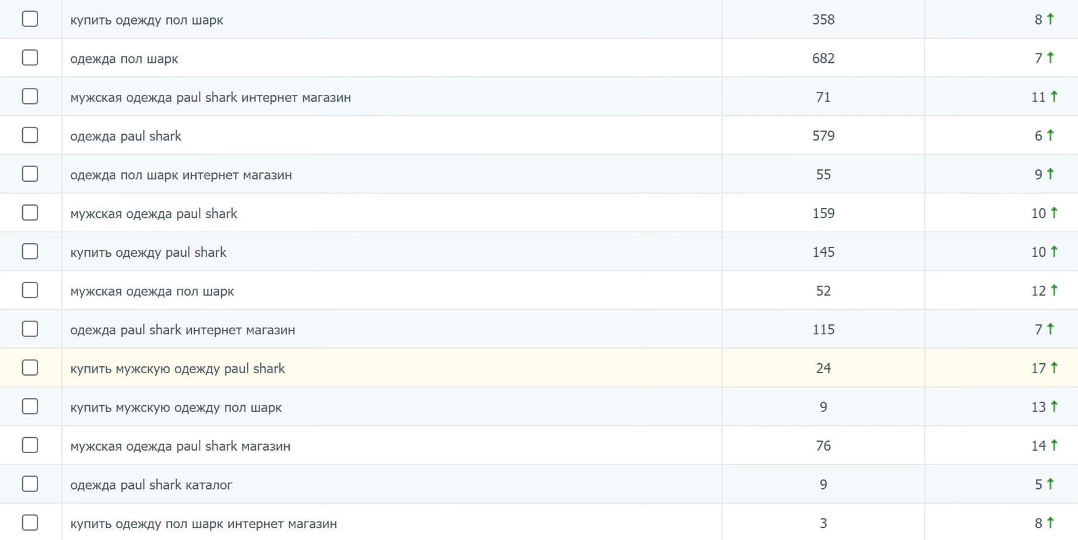Click position 10 in 'мужская одежда paul shark' row
The image size is (1078, 540).
[1038, 214]
